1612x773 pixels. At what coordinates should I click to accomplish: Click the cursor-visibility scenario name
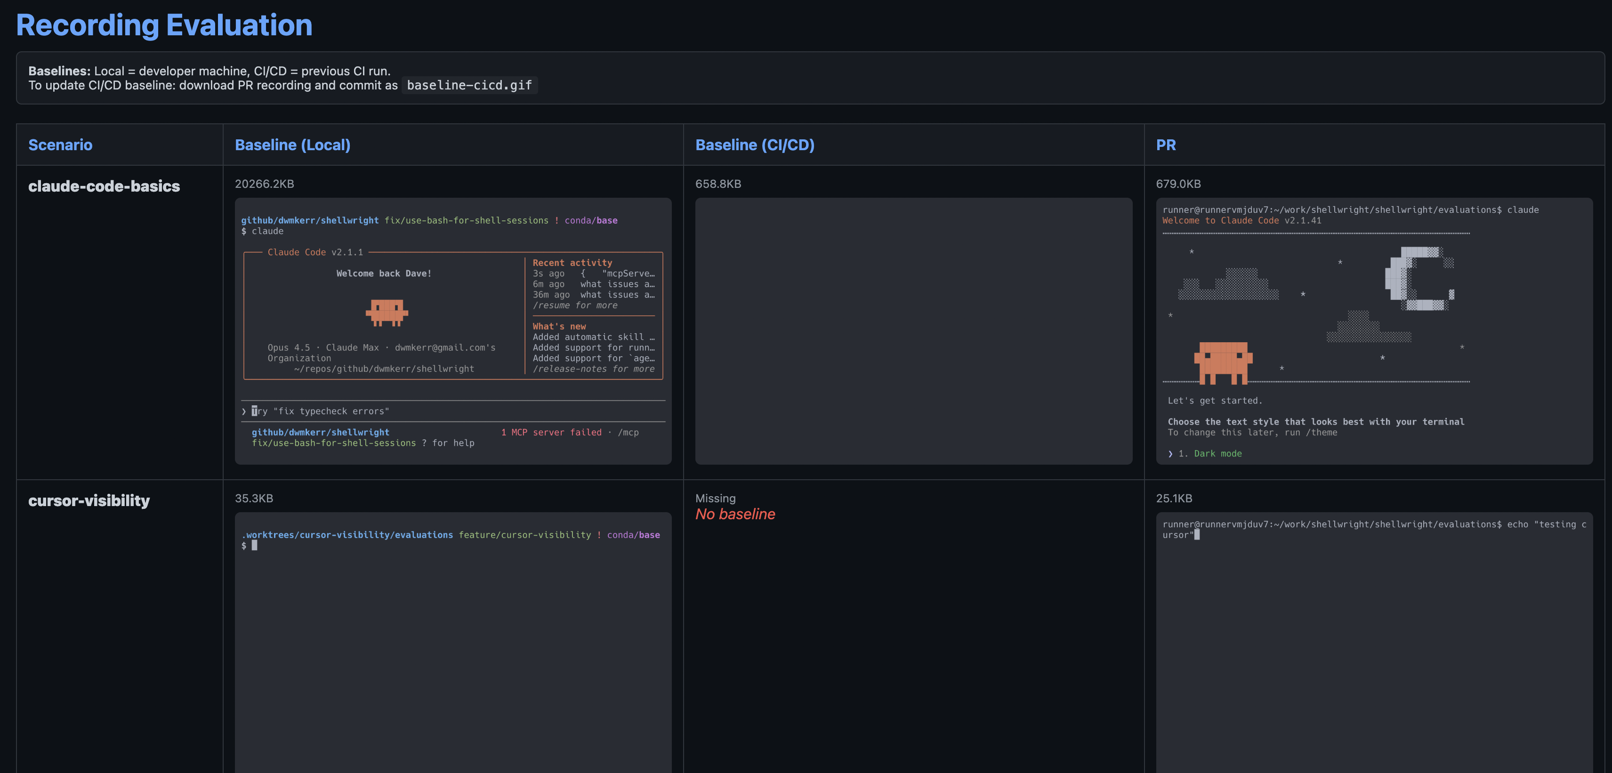click(89, 501)
